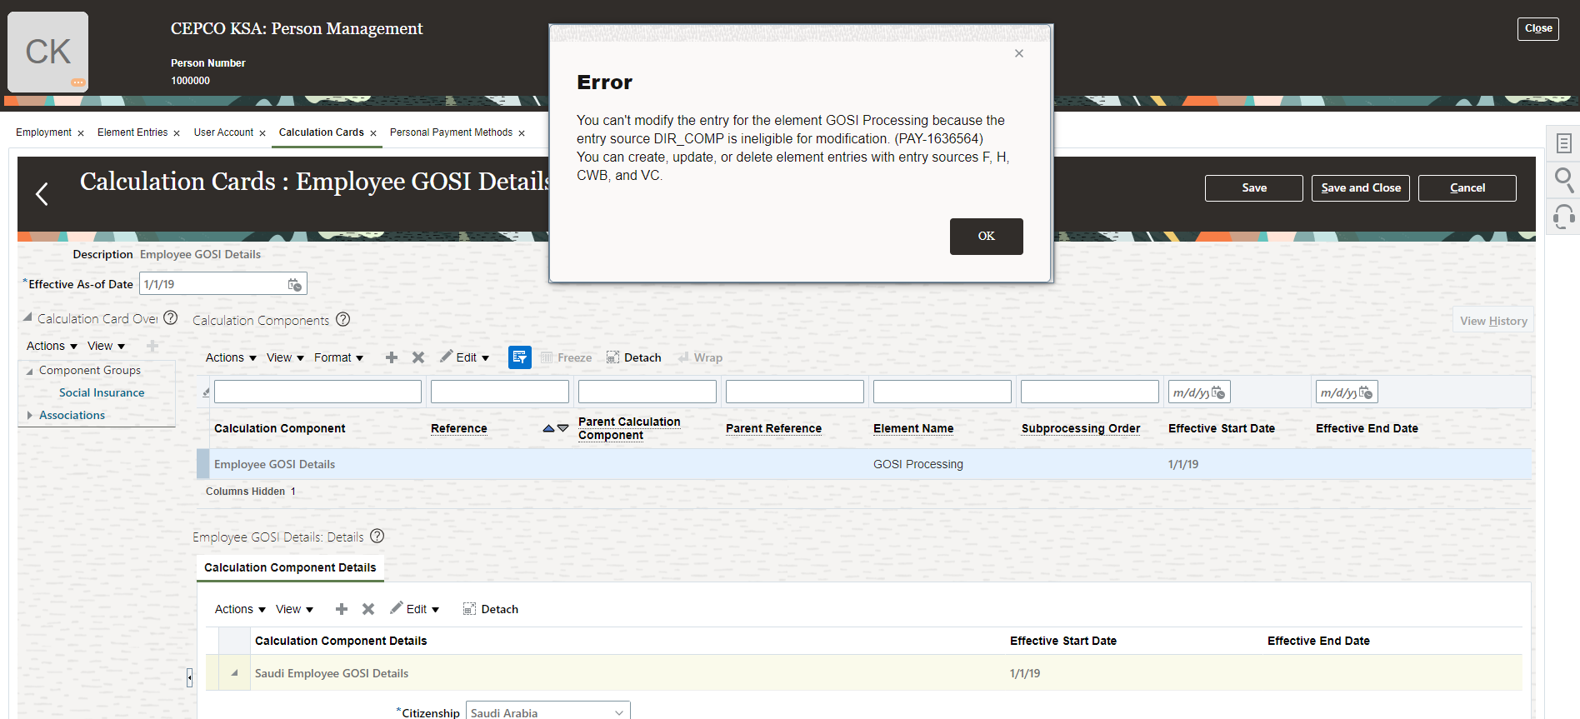Add a calculation component detail row
The width and height of the screenshot is (1580, 719).
(342, 609)
